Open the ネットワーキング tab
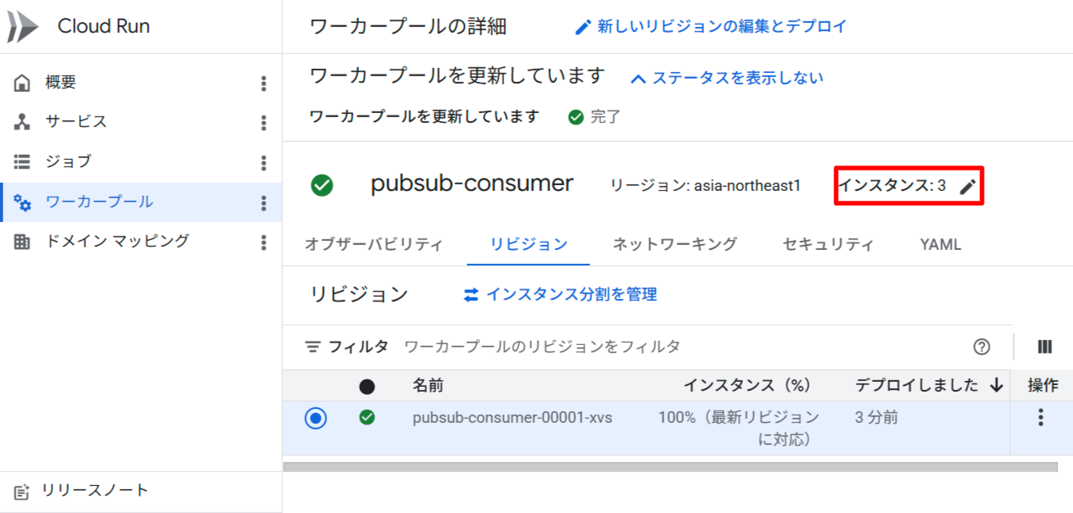This screenshot has height=513, width=1073. click(x=675, y=244)
